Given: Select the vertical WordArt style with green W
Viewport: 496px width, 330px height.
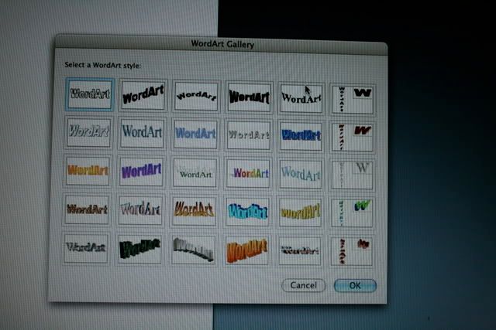Looking at the screenshot, I should 351,213.
